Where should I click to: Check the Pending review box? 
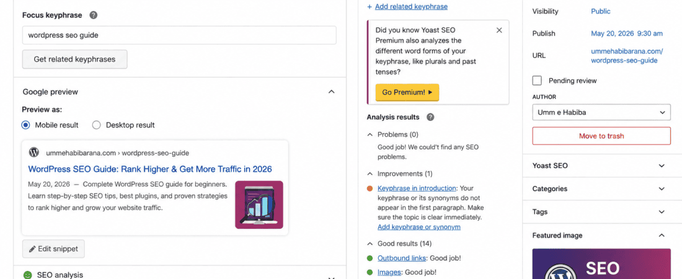[537, 81]
